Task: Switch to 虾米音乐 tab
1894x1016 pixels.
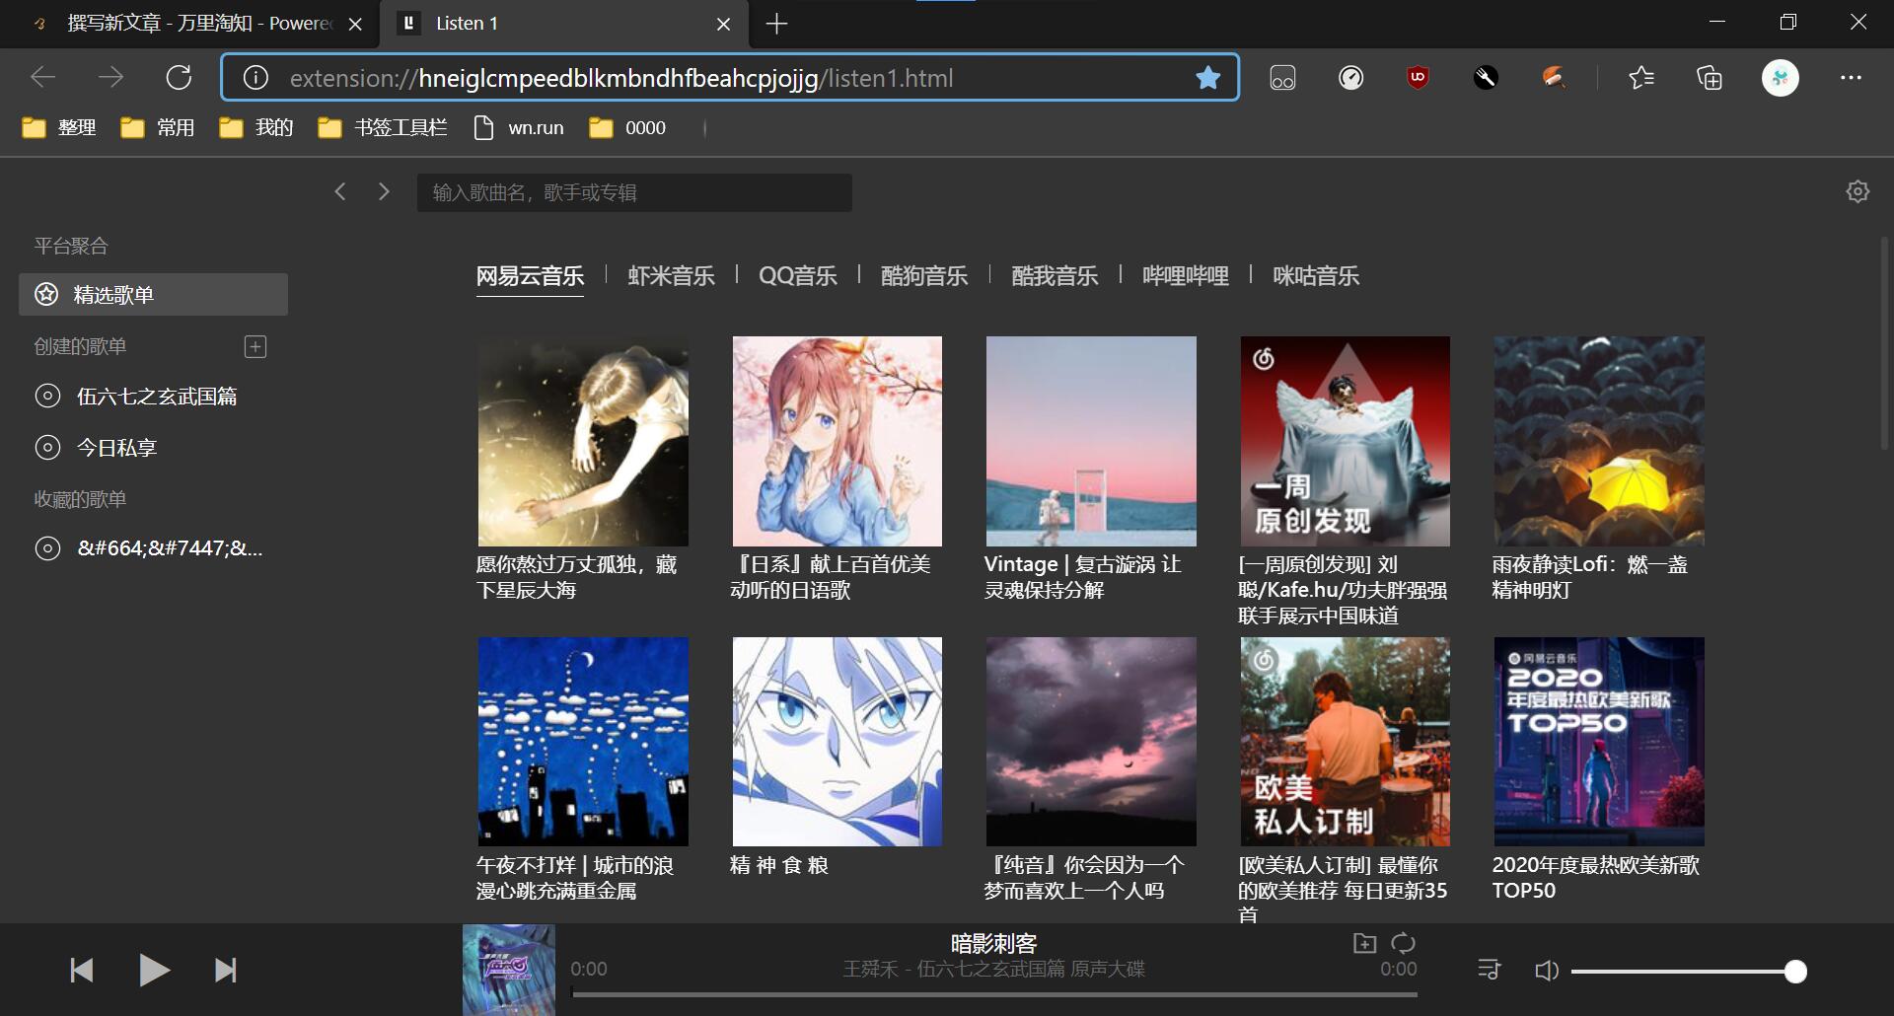Action: coord(672,276)
